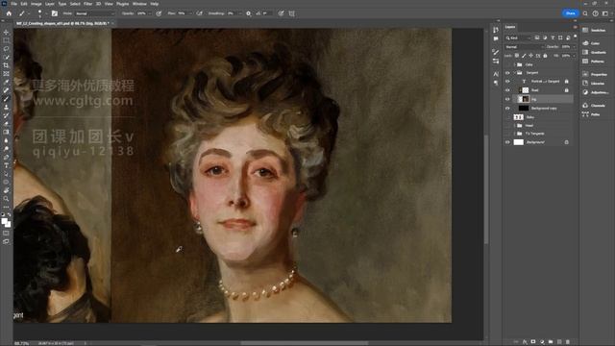Open the Window menu
Screen dimensions: 615x346
pyautogui.click(x=139, y=4)
